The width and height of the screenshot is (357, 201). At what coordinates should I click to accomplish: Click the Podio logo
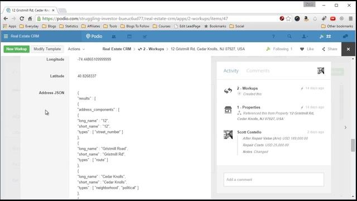pyautogui.click(x=94, y=36)
